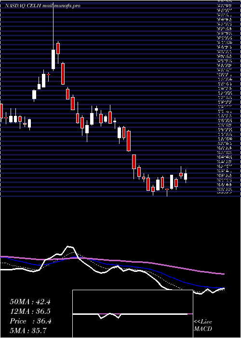Click the MACD histogram box
Screen dimensions: 241x338
(133, 314)
